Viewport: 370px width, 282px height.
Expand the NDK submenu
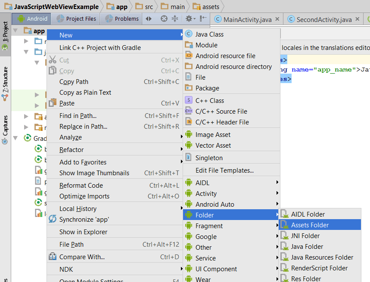(115, 270)
